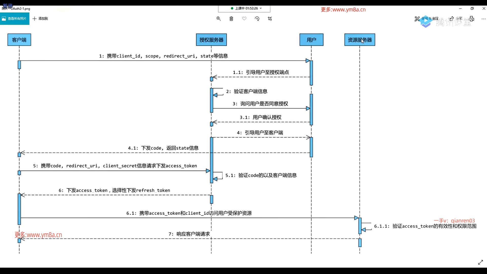Click the 用户 participant box
This screenshot has width=487, height=274.
click(311, 40)
